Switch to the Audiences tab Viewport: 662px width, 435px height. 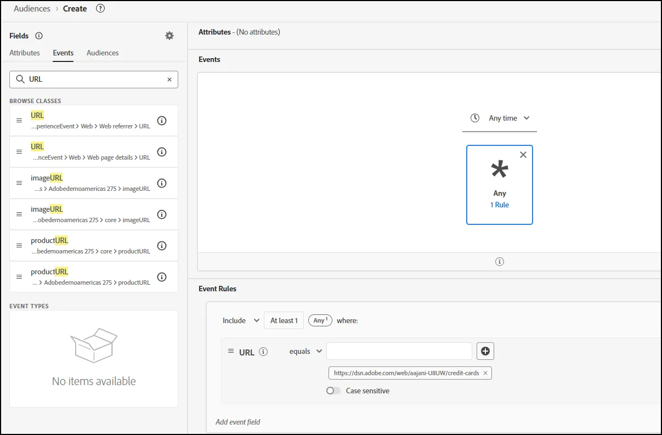pyautogui.click(x=103, y=53)
